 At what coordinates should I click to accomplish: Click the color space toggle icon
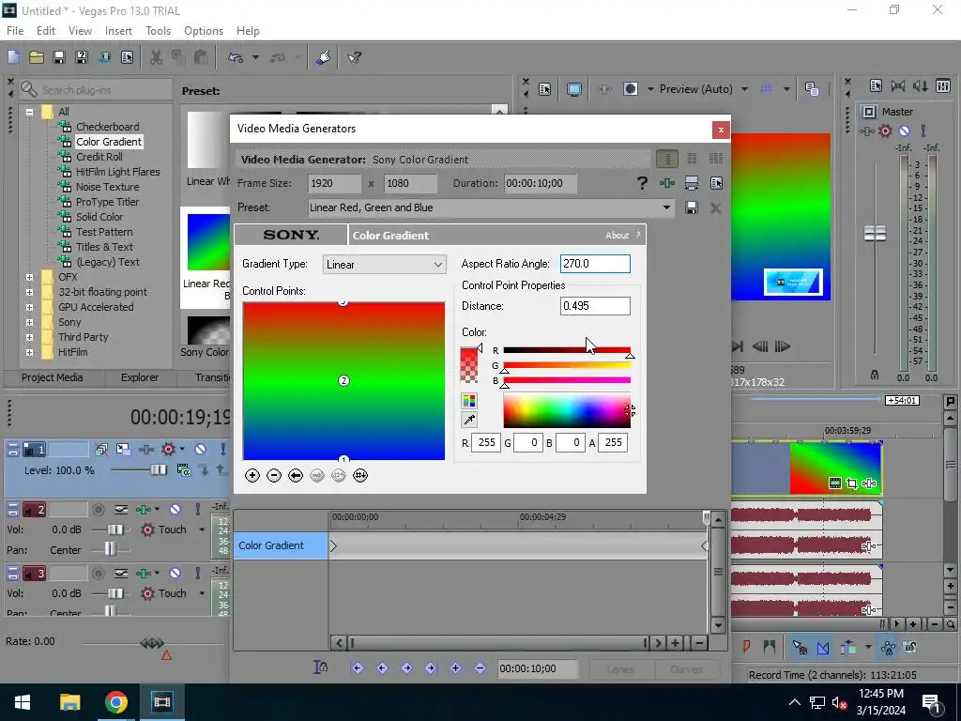(469, 401)
